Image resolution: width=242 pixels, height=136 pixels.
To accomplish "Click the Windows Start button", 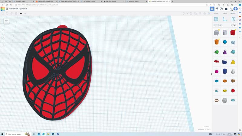I will click(x=2, y=134).
